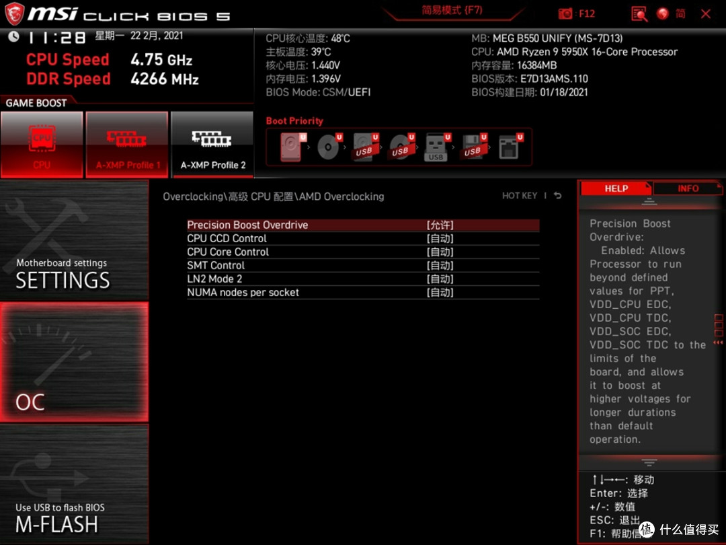Open NUMA nodes per socket dropdown
The image size is (726, 545).
(x=440, y=293)
